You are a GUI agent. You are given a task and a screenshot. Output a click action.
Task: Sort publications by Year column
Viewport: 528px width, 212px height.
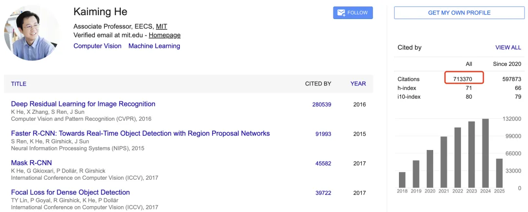(x=358, y=84)
